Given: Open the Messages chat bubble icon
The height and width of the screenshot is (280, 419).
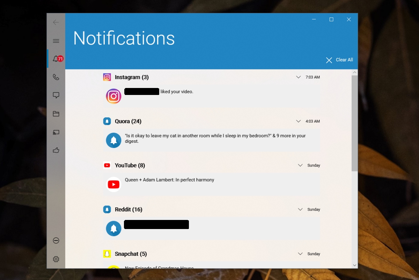Looking at the screenshot, I should [x=56, y=95].
